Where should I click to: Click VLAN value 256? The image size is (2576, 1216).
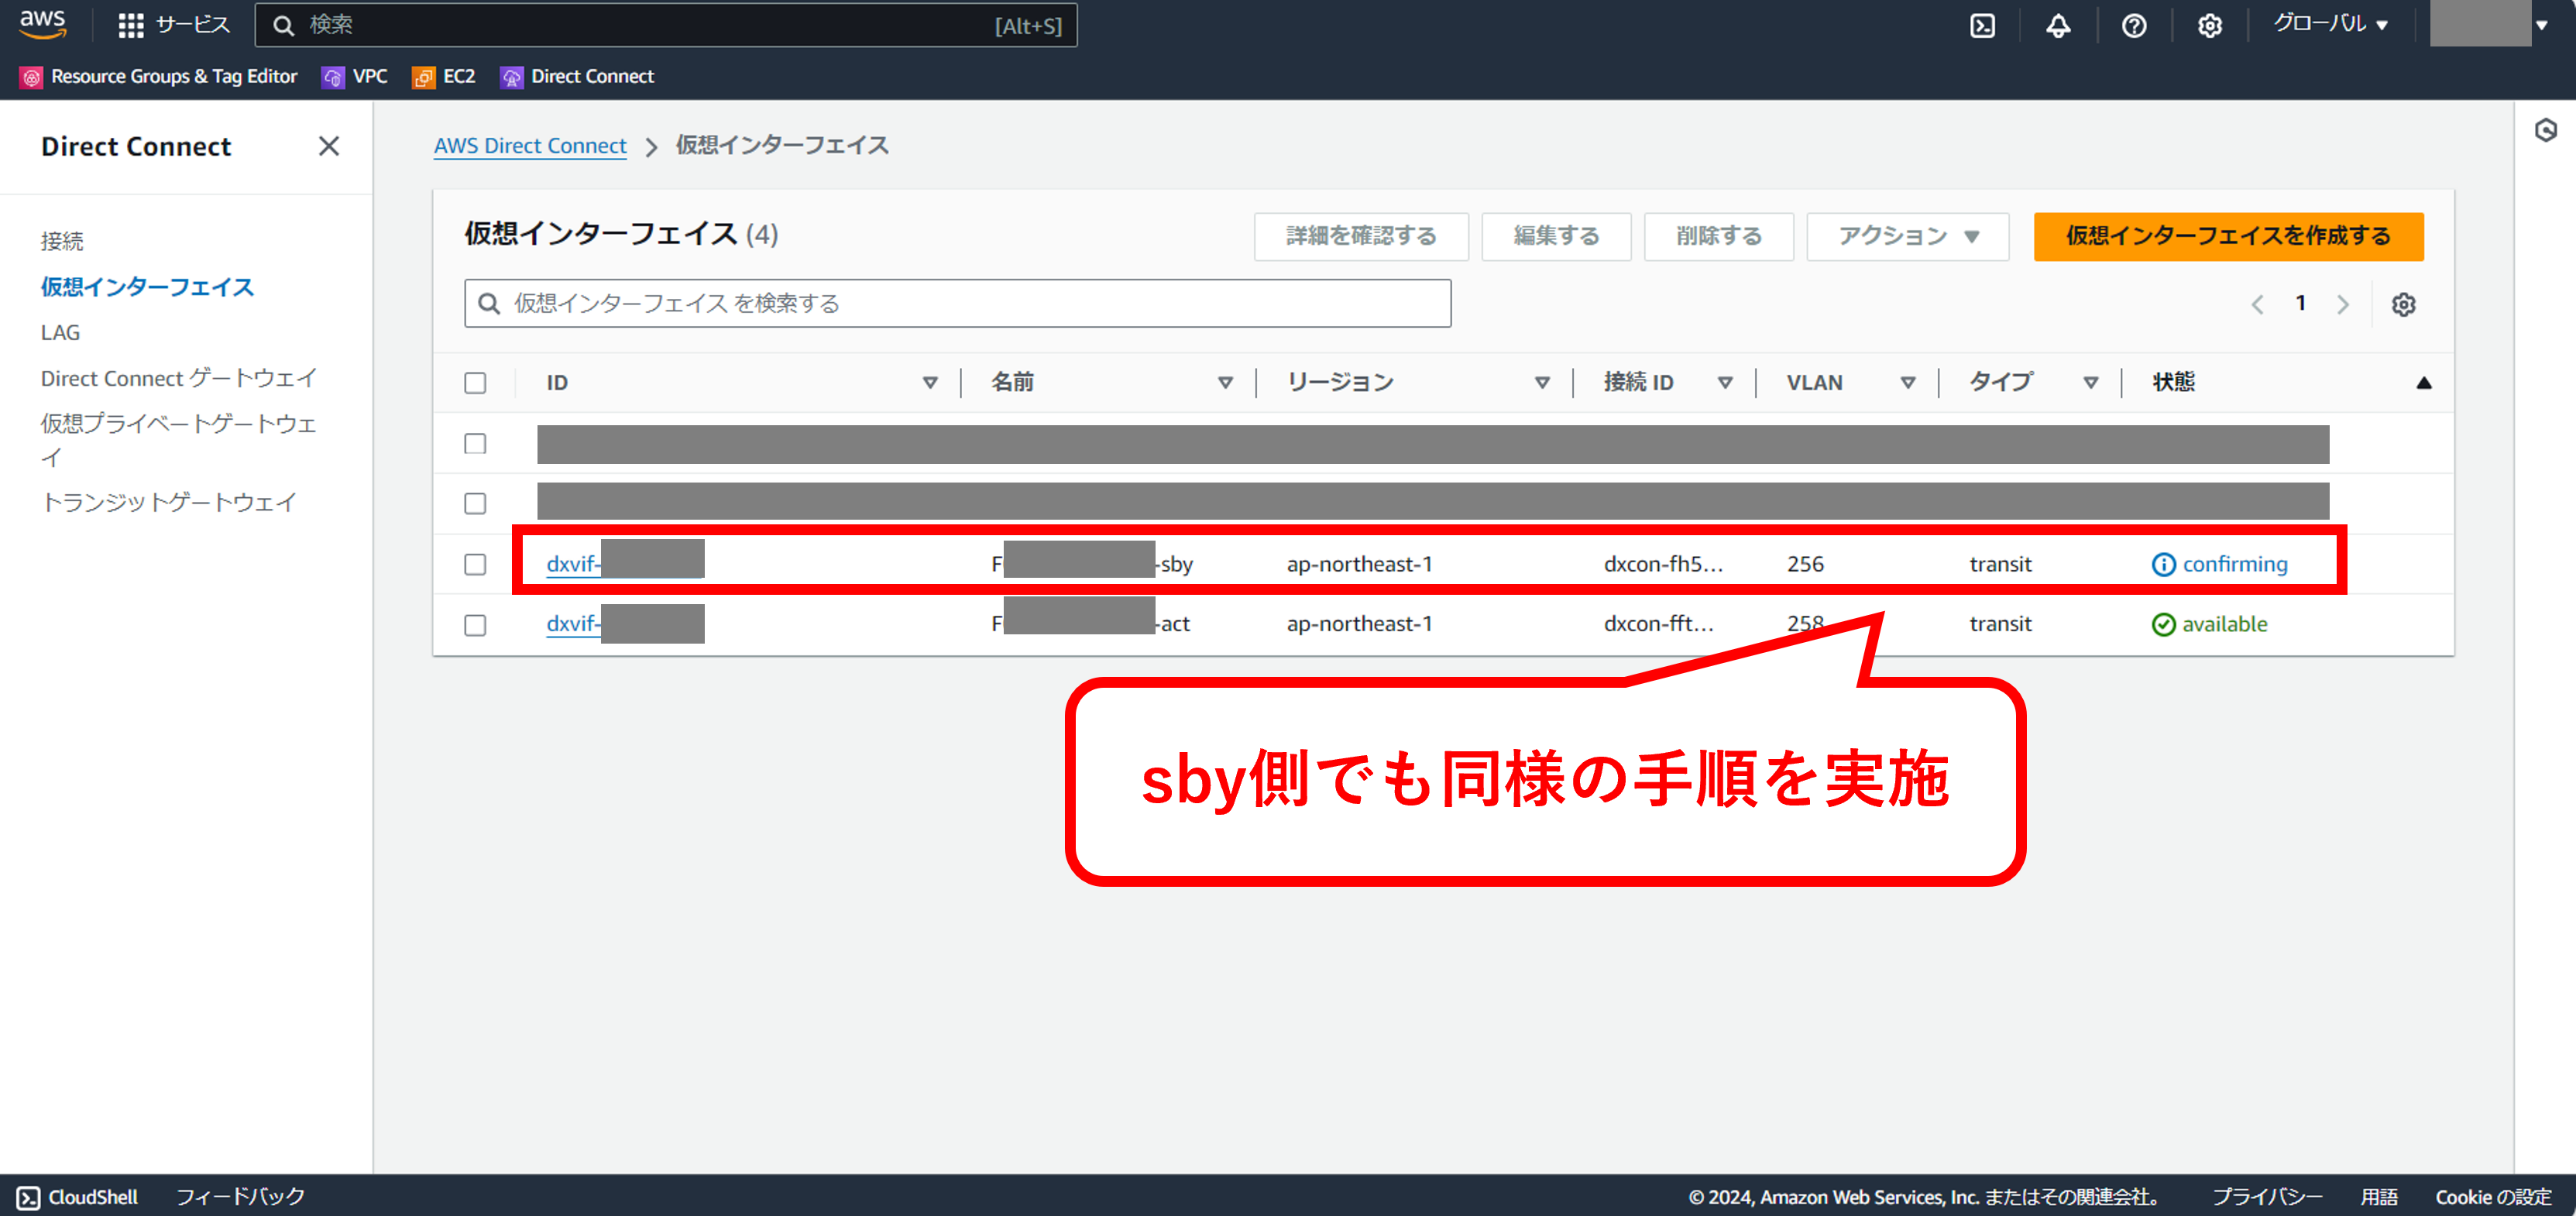pos(1805,564)
